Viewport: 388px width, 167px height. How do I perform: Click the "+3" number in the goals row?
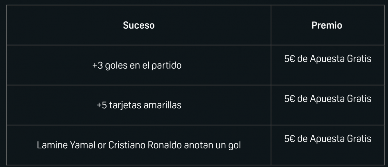coord(97,65)
